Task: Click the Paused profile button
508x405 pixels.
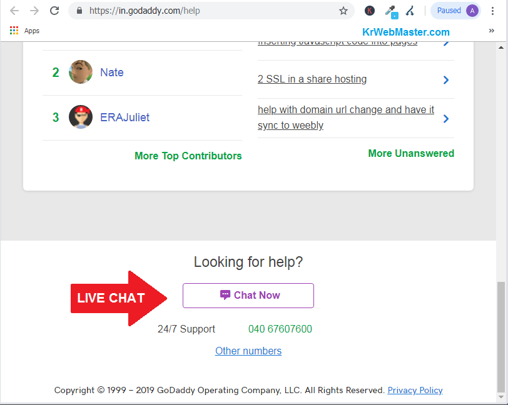Action: 455,11
